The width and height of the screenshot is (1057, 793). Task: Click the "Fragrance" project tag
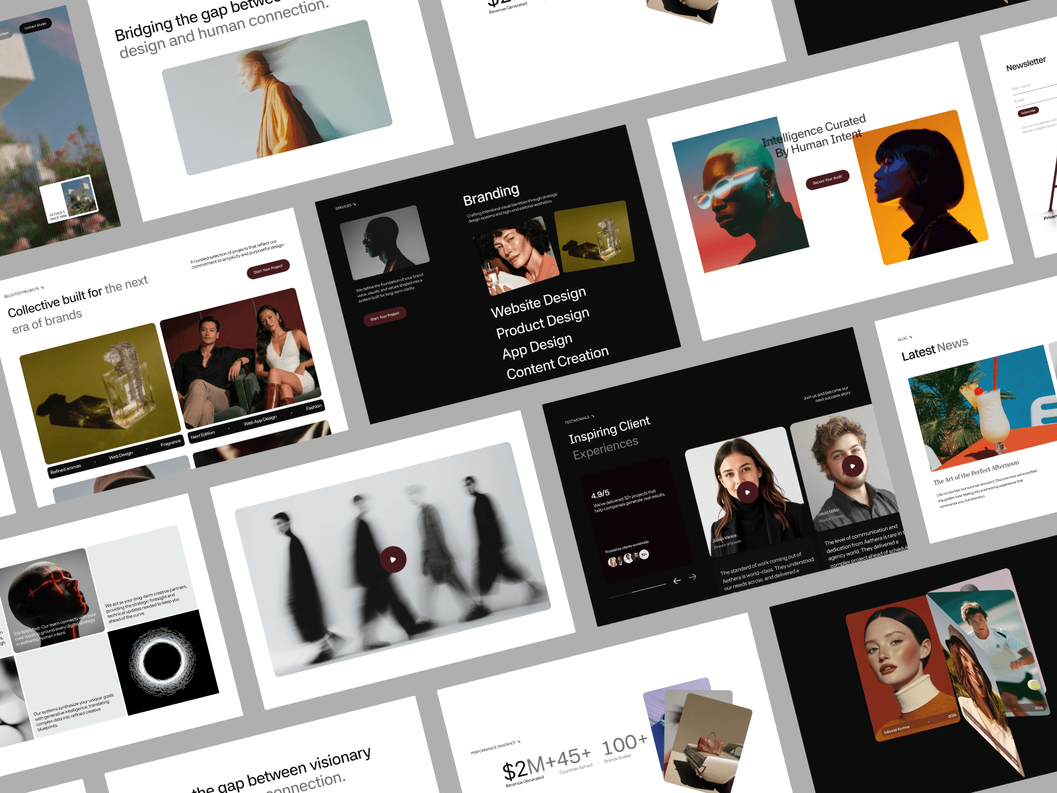click(x=170, y=443)
